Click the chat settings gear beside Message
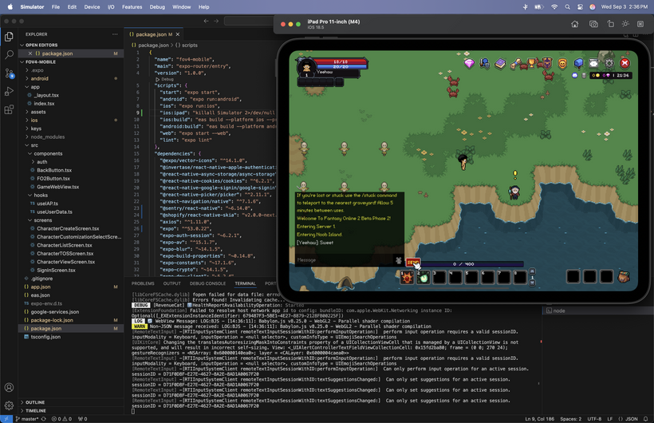 (399, 260)
